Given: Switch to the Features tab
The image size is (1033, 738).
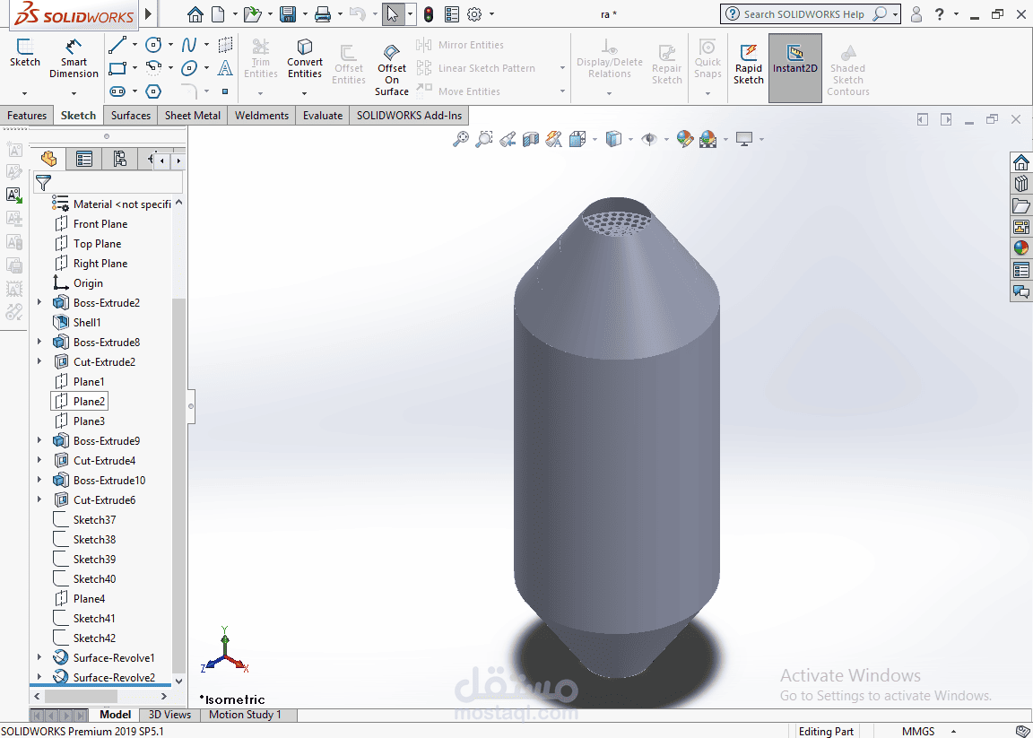Looking at the screenshot, I should 27,116.
